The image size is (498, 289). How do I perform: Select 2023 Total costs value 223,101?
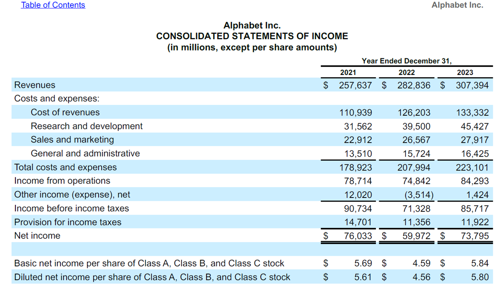[472, 168]
